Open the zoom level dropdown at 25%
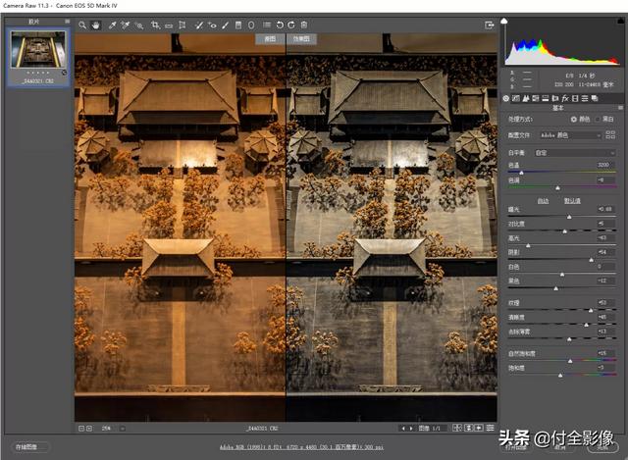Viewport: 628px width, 460px height. pos(108,429)
